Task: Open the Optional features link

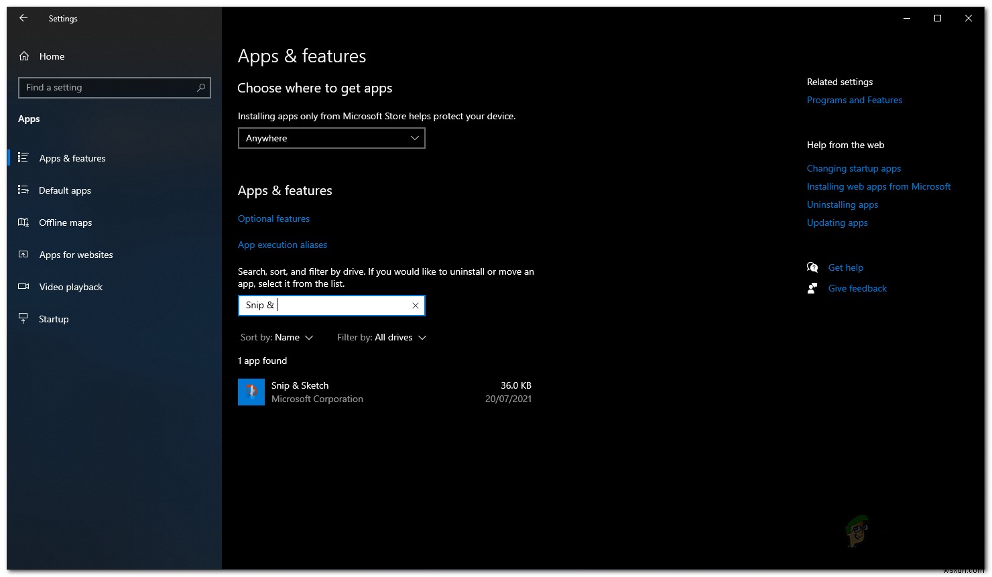Action: (x=273, y=218)
